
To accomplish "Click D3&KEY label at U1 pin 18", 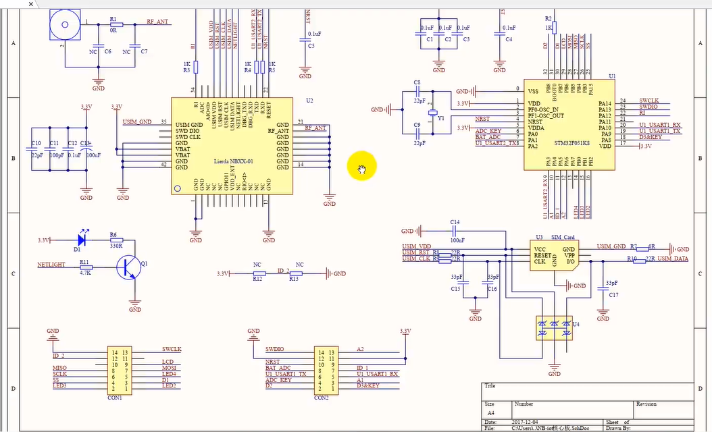I will coord(651,137).
